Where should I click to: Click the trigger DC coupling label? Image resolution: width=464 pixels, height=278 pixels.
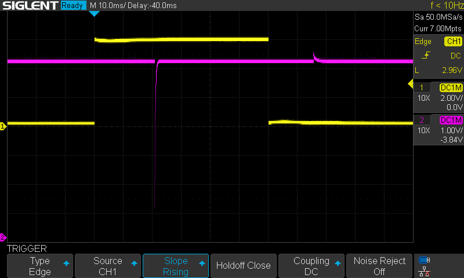point(456,56)
